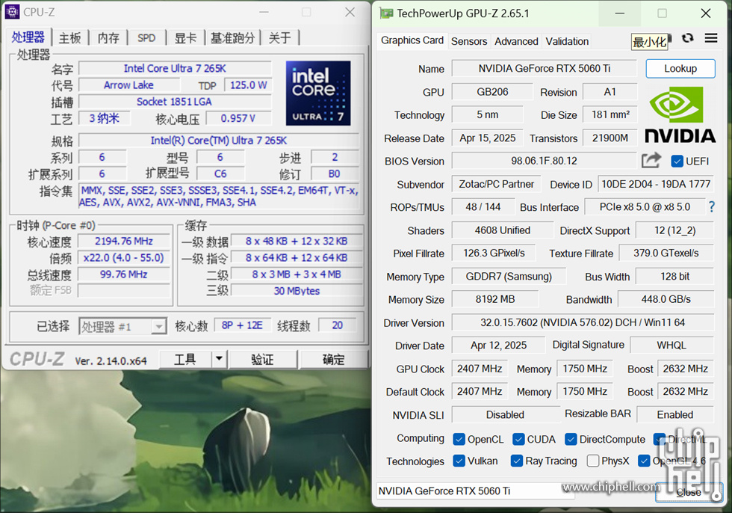Click the x22.0 (4.0 - 55.0) multiplier value
This screenshot has width=732, height=513.
point(124,258)
